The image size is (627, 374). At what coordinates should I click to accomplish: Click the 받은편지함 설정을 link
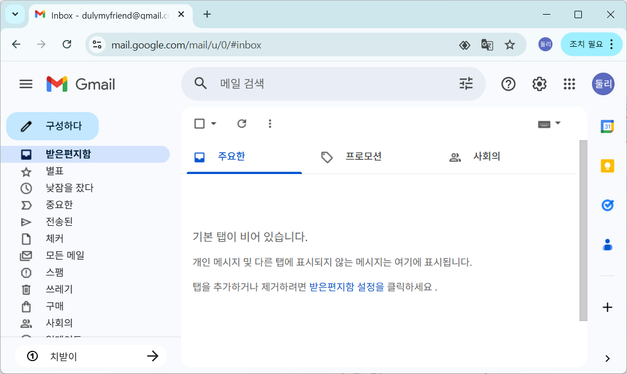point(347,287)
